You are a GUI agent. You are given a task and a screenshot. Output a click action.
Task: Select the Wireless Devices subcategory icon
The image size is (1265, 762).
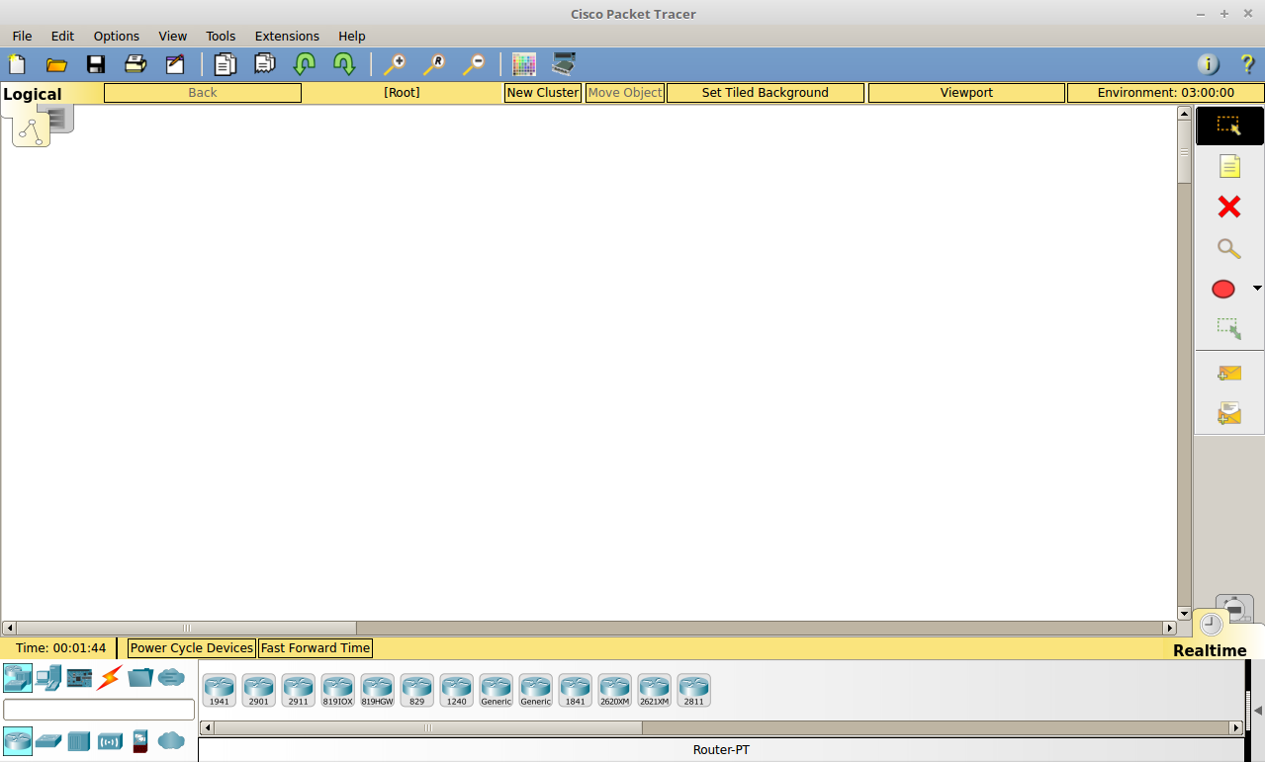click(110, 740)
